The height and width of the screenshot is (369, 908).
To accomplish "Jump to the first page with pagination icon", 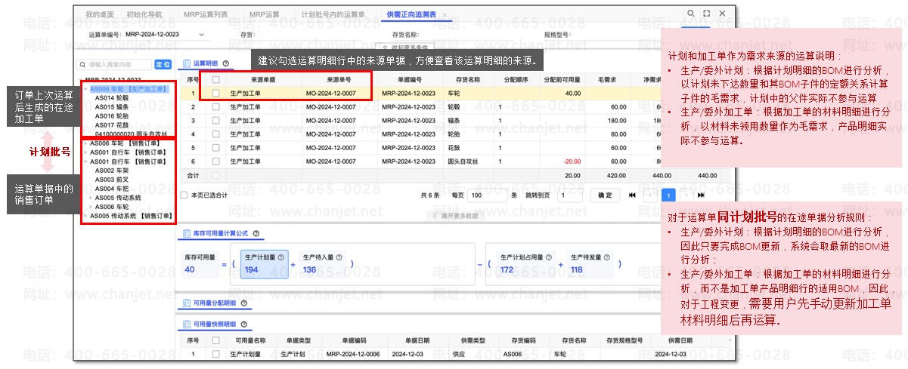I will (x=632, y=195).
